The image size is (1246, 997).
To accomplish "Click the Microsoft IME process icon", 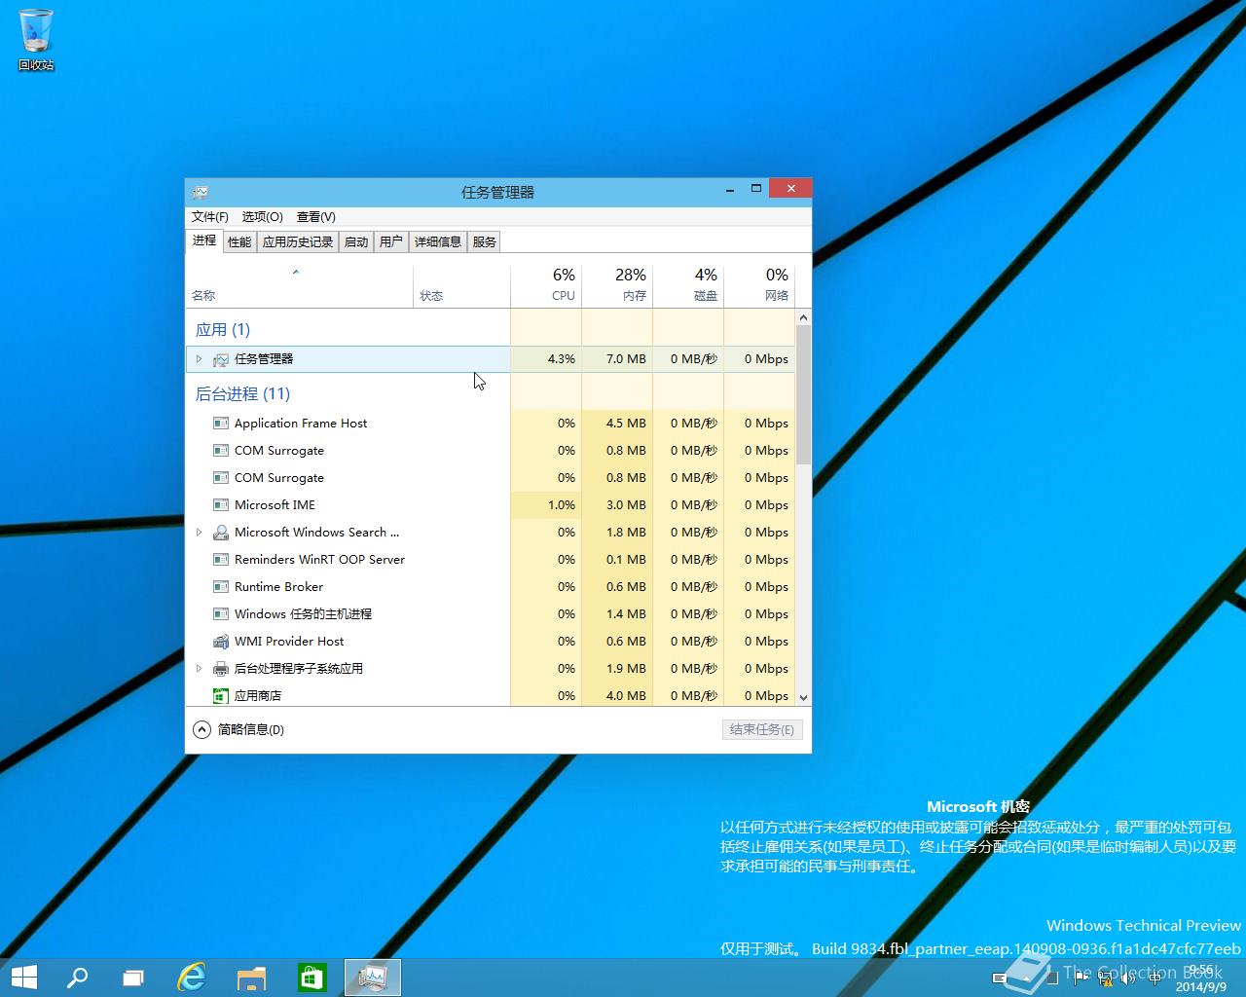I will coord(221,505).
